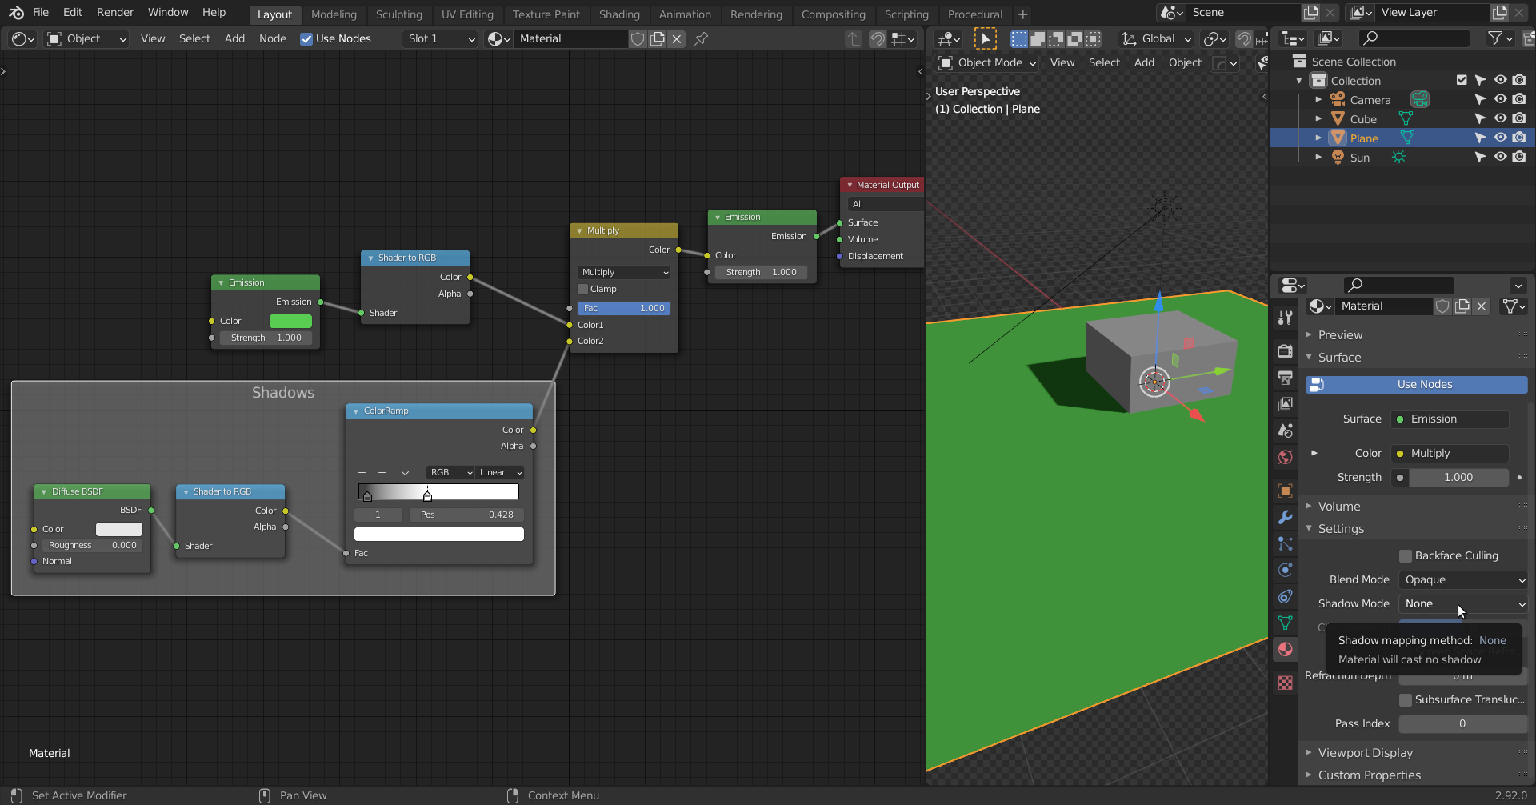Image resolution: width=1536 pixels, height=805 pixels.
Task: Open the Modifier properties wrench tab
Action: click(1285, 517)
